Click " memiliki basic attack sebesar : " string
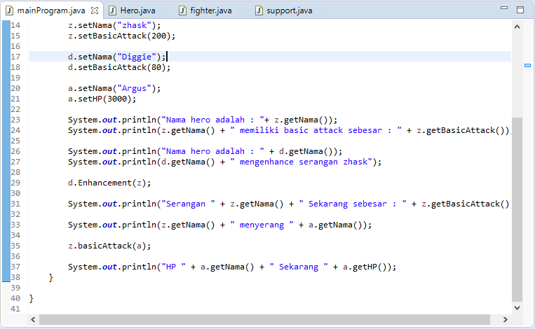This screenshot has width=535, height=329. tap(316, 130)
